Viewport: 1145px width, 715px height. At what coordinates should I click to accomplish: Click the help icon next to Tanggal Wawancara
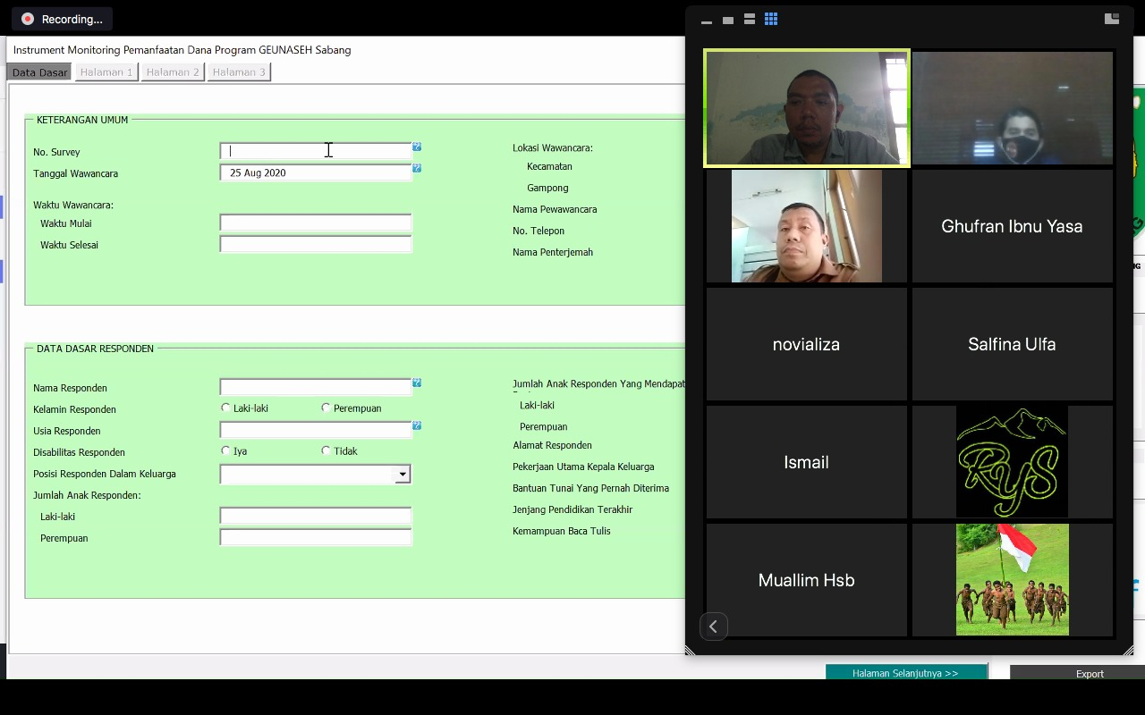click(x=417, y=168)
